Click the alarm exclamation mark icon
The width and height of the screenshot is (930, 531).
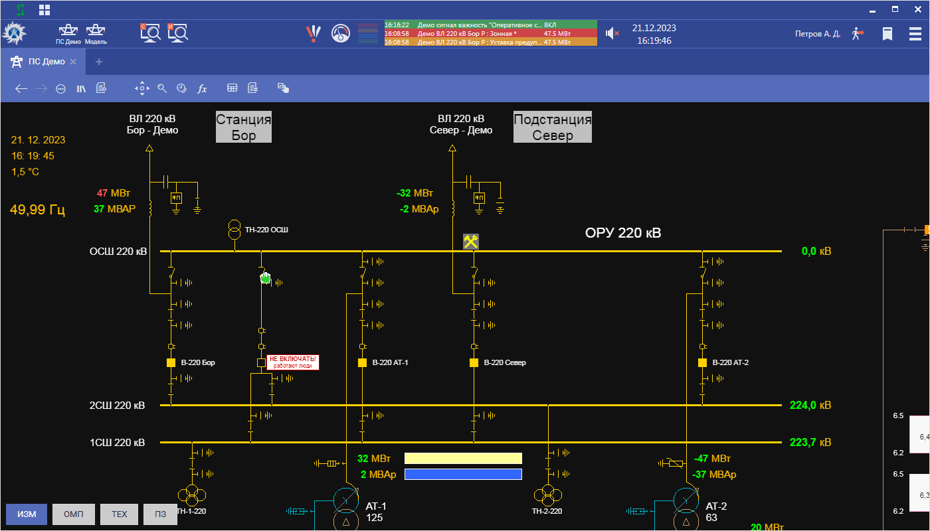pos(313,33)
